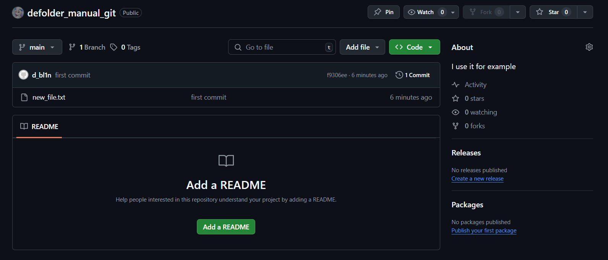Star the defolder_manual_git repository
The width and height of the screenshot is (608, 260).
(553, 12)
